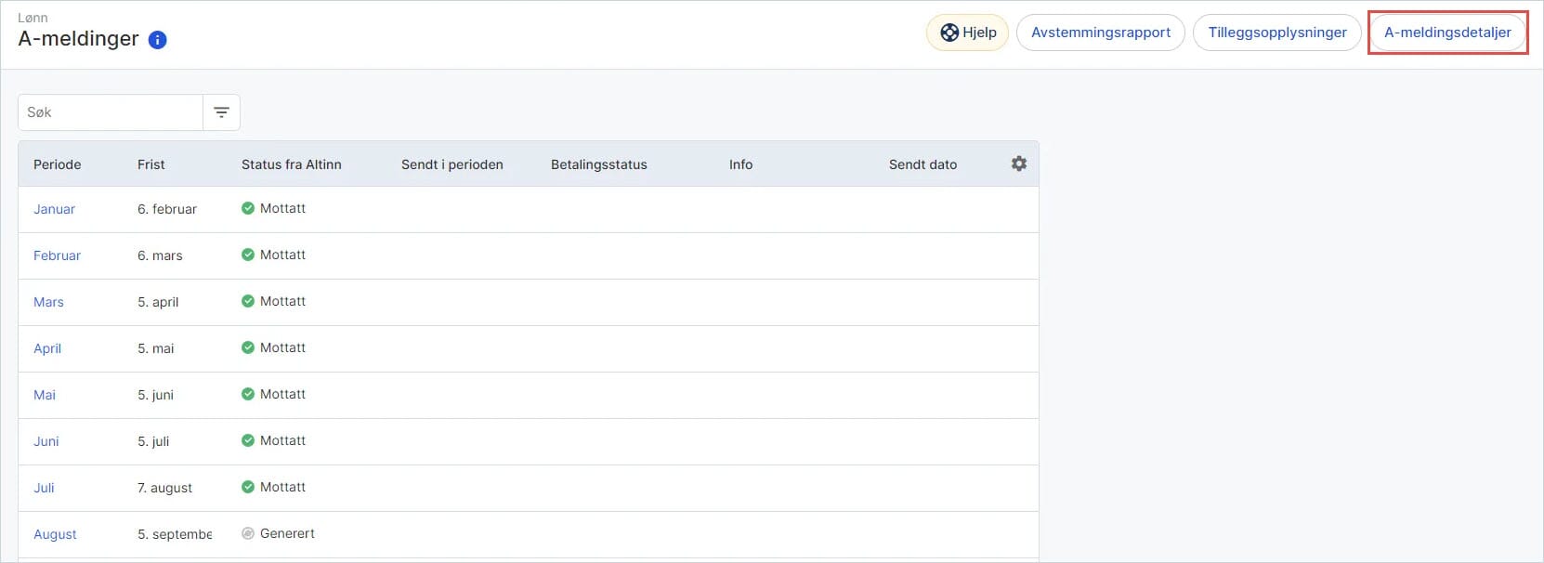Image resolution: width=1544 pixels, height=563 pixels.
Task: Open Avstemmingsrapport
Action: [1101, 33]
